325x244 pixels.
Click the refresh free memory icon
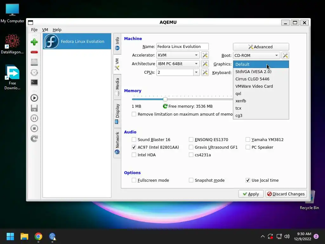tap(165, 106)
